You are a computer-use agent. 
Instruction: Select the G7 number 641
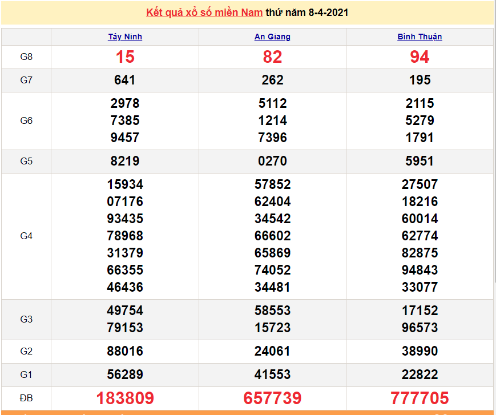[x=125, y=80]
